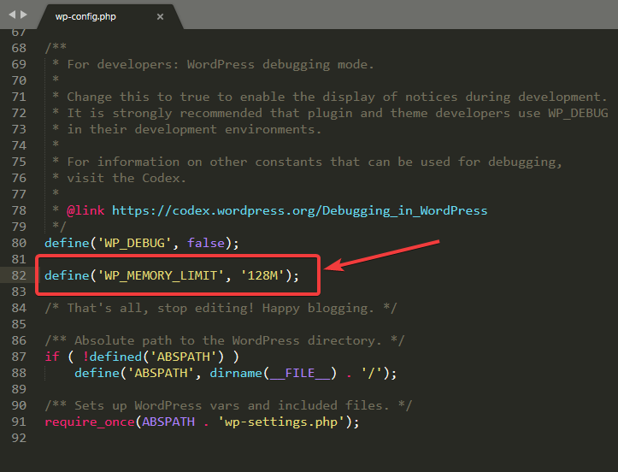Click the right tab navigation arrow
618x472 pixels.
tap(24, 15)
